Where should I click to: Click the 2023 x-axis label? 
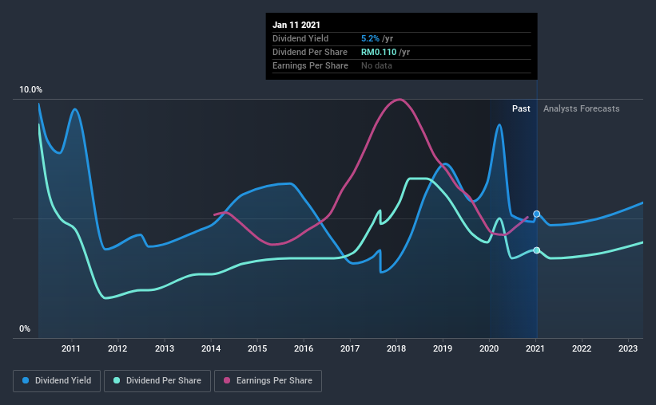[x=628, y=348]
